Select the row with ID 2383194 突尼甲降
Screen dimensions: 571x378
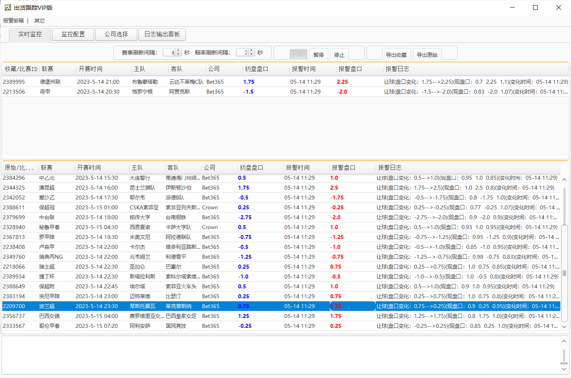coord(281,296)
